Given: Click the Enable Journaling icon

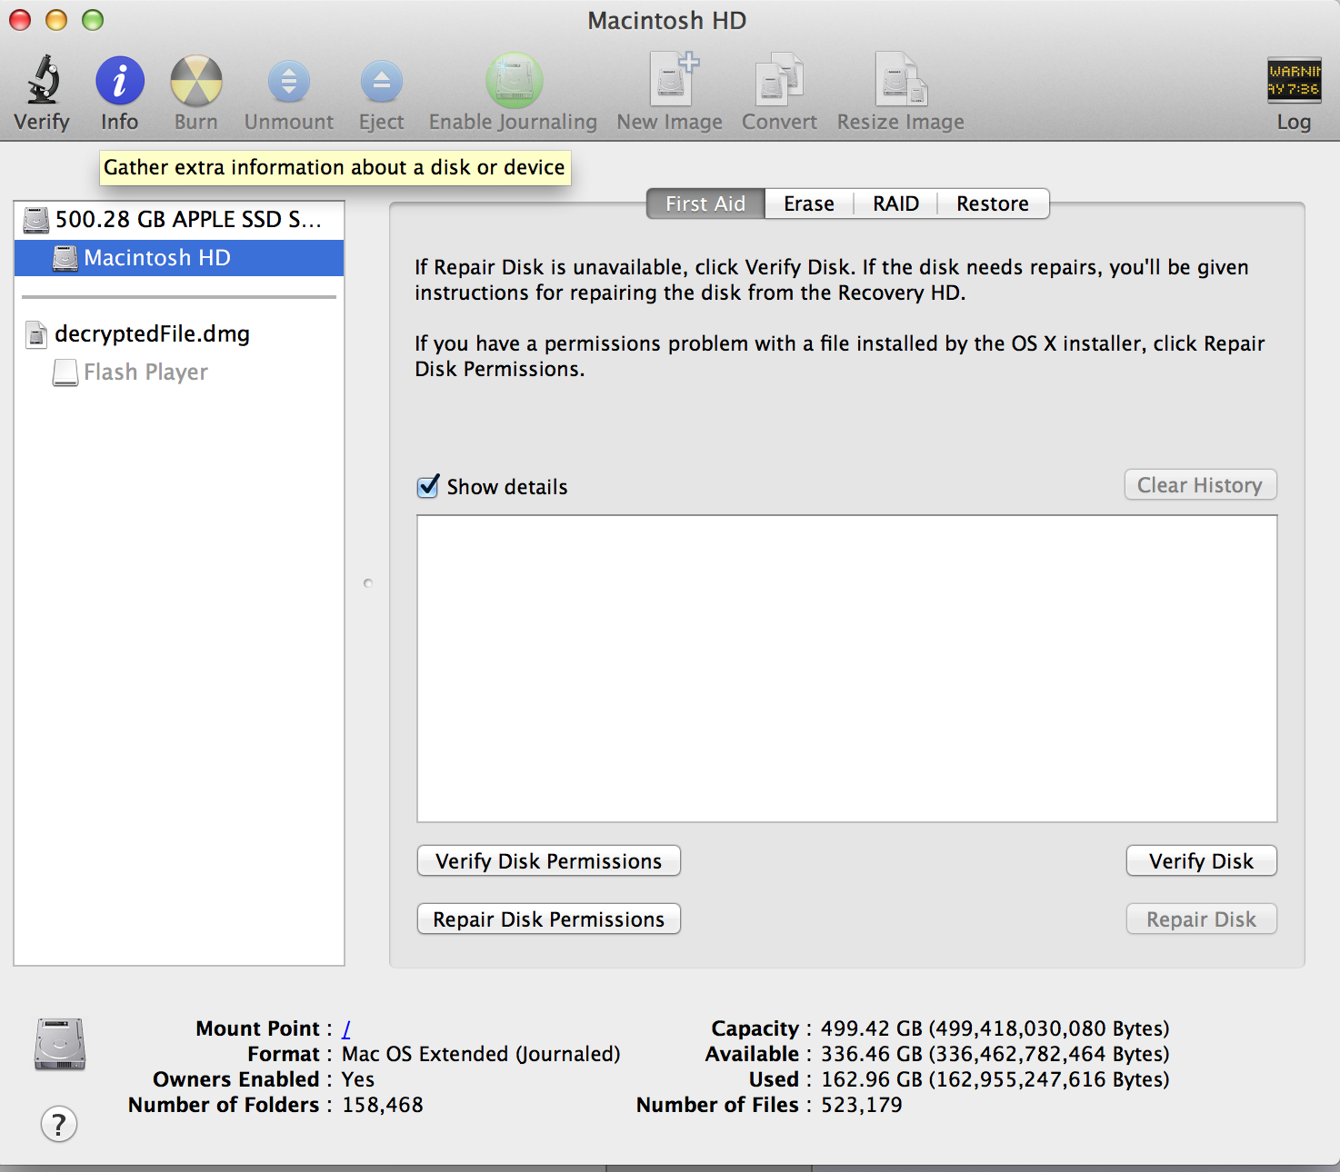Looking at the screenshot, I should coord(514,81).
